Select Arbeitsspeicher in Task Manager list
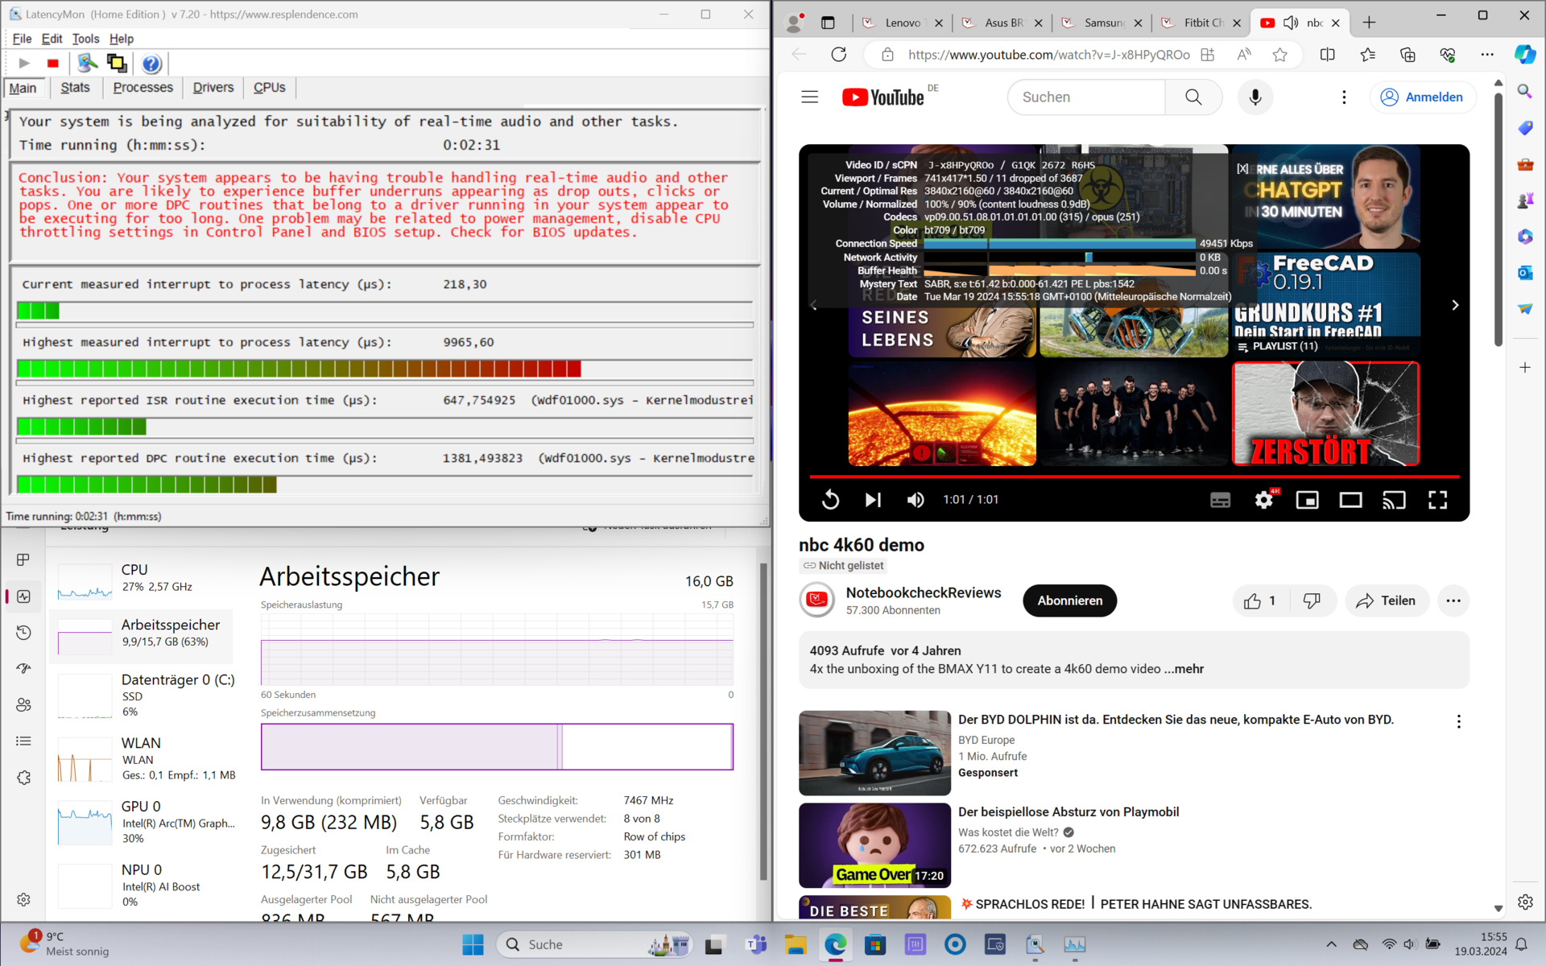Screen dimensions: 1546x966 142,635
